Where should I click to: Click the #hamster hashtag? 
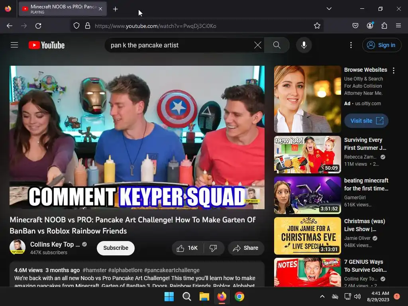click(94, 270)
